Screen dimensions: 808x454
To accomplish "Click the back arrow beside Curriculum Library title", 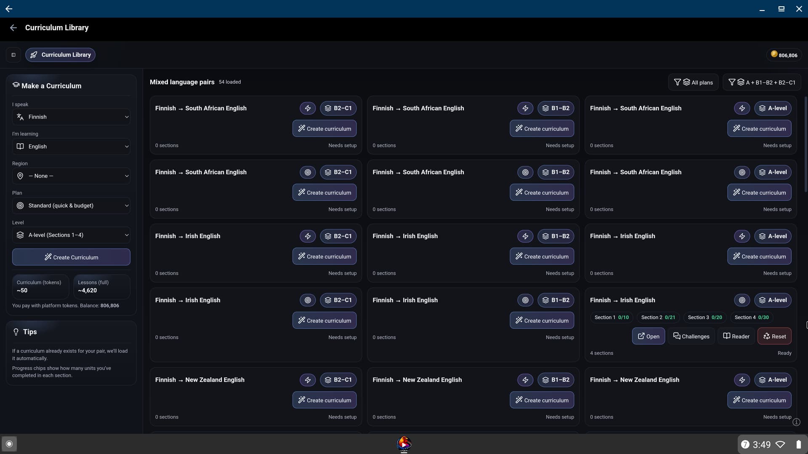I will (x=13, y=28).
